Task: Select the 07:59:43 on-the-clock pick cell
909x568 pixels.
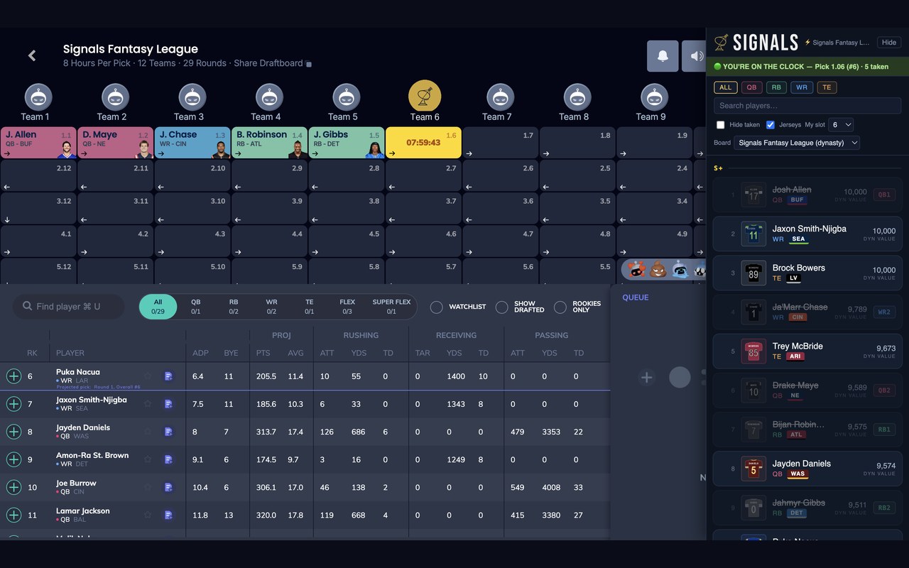Action: [423, 143]
